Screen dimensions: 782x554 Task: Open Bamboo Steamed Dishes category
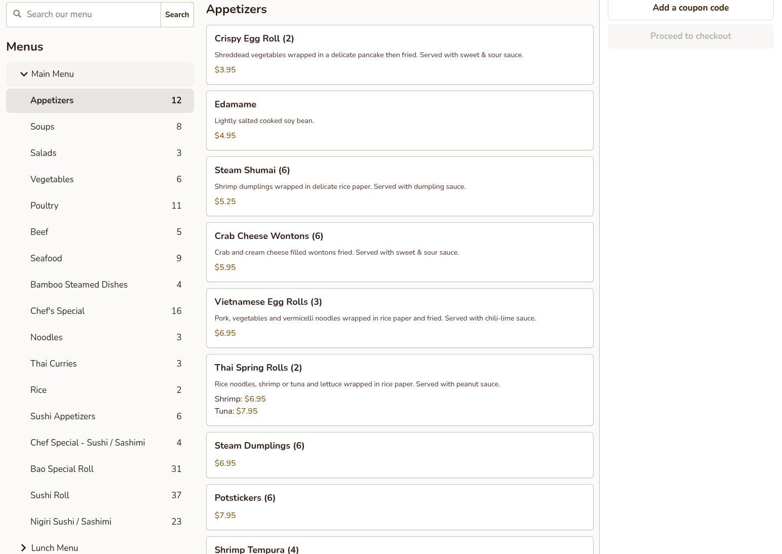[x=100, y=285]
